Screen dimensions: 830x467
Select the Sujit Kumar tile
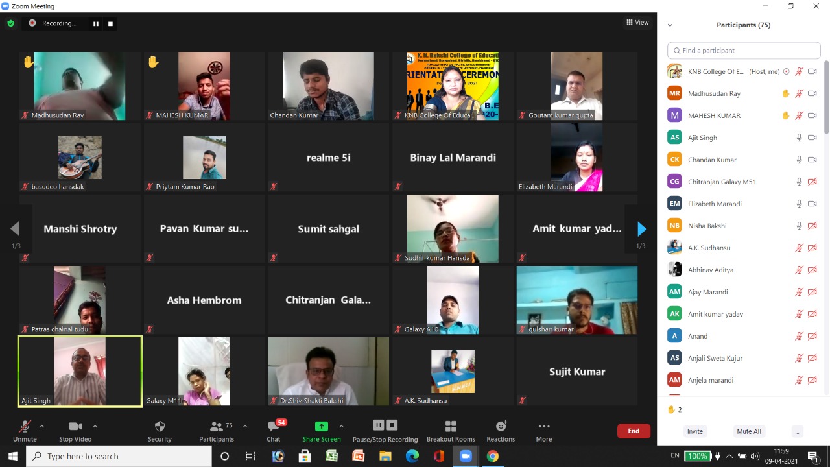coord(577,371)
